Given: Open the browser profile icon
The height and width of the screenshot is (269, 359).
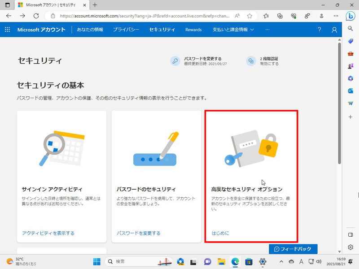Looking at the screenshot, I should point(321,16).
